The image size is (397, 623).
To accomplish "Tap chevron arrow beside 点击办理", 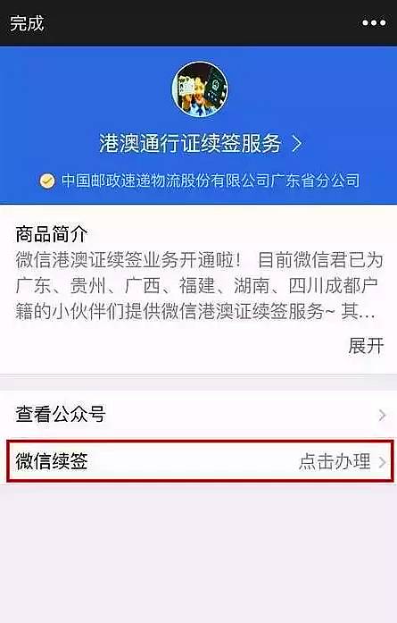I will tap(382, 462).
